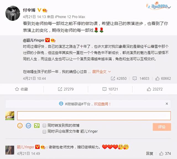Insert a GIF using the GIF icon
Viewport: 177px width, 159px height.
coord(28,126)
